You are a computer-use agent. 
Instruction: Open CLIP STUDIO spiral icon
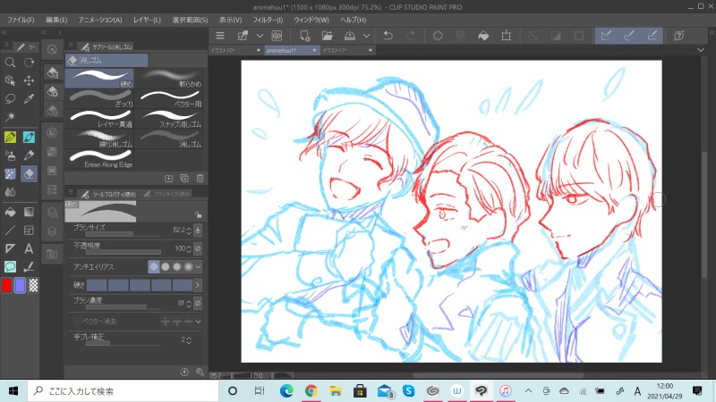point(277,36)
